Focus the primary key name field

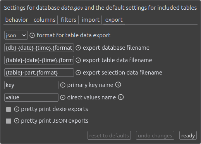pos(31,85)
